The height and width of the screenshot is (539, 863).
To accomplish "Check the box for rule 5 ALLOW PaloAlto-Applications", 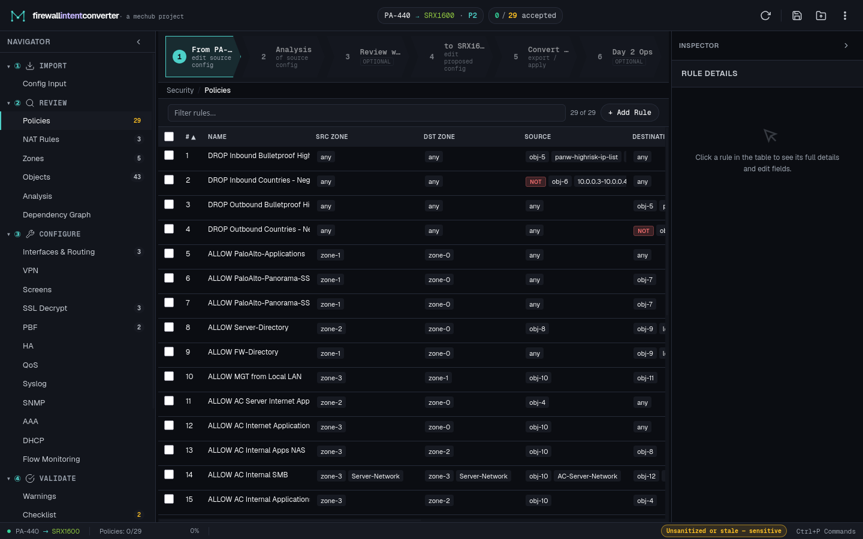I will 169,253.
